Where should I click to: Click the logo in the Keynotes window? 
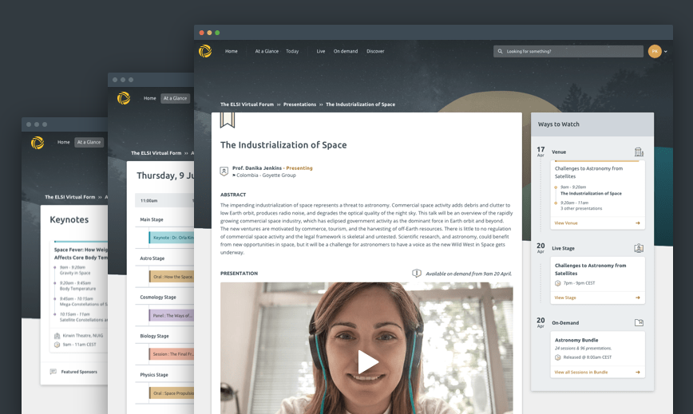(38, 143)
